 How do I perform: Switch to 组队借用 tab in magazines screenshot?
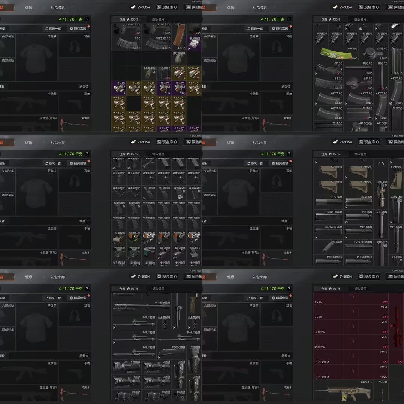coord(360,19)
